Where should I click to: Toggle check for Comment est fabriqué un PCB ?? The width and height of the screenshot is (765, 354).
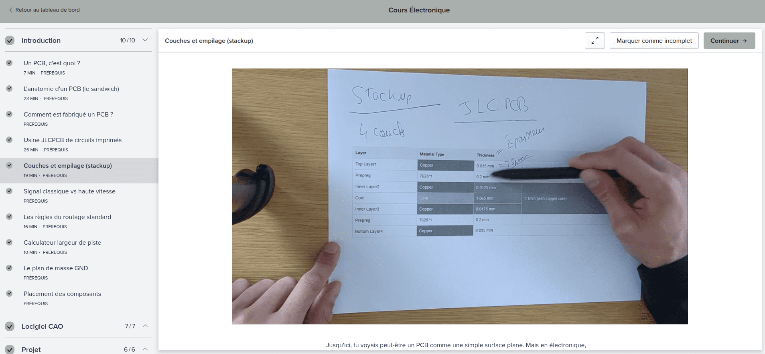click(x=9, y=114)
